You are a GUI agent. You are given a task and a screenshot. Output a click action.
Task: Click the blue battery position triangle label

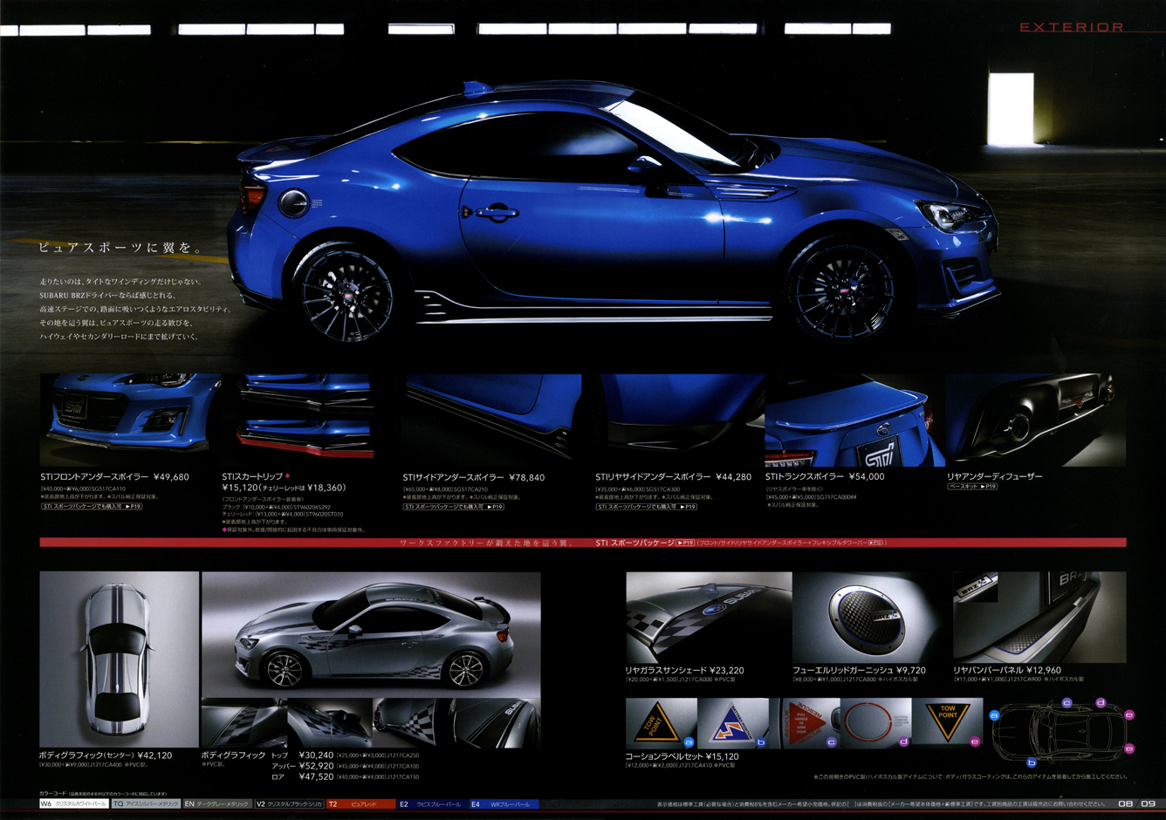pyautogui.click(x=732, y=724)
